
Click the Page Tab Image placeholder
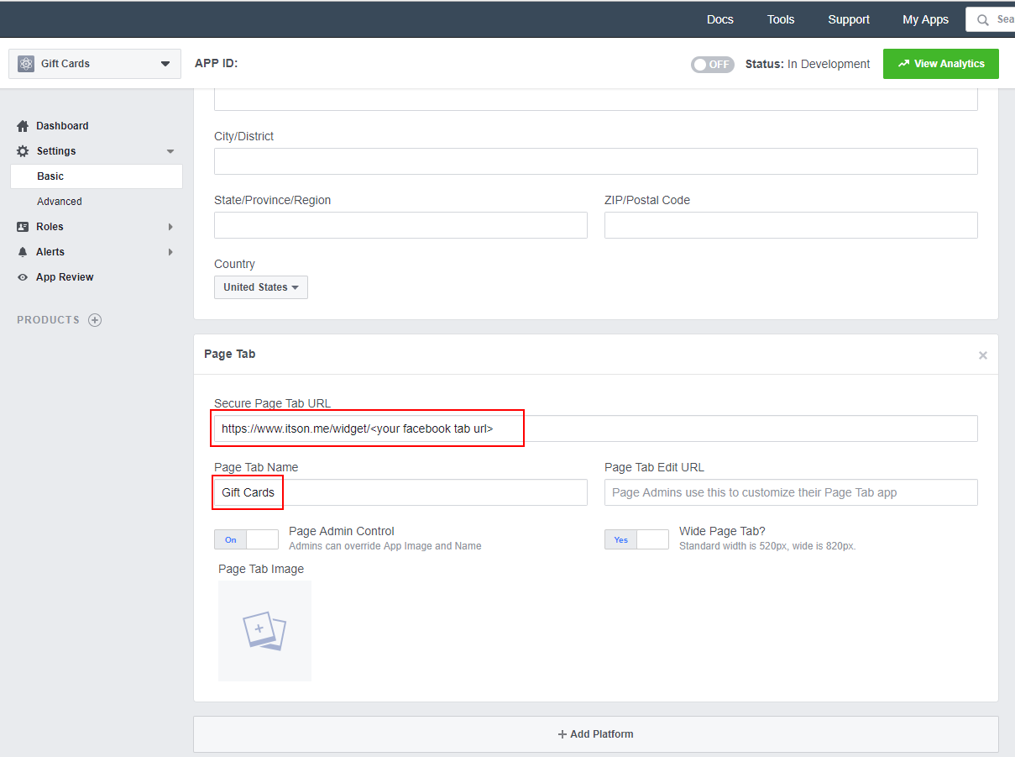click(x=264, y=630)
